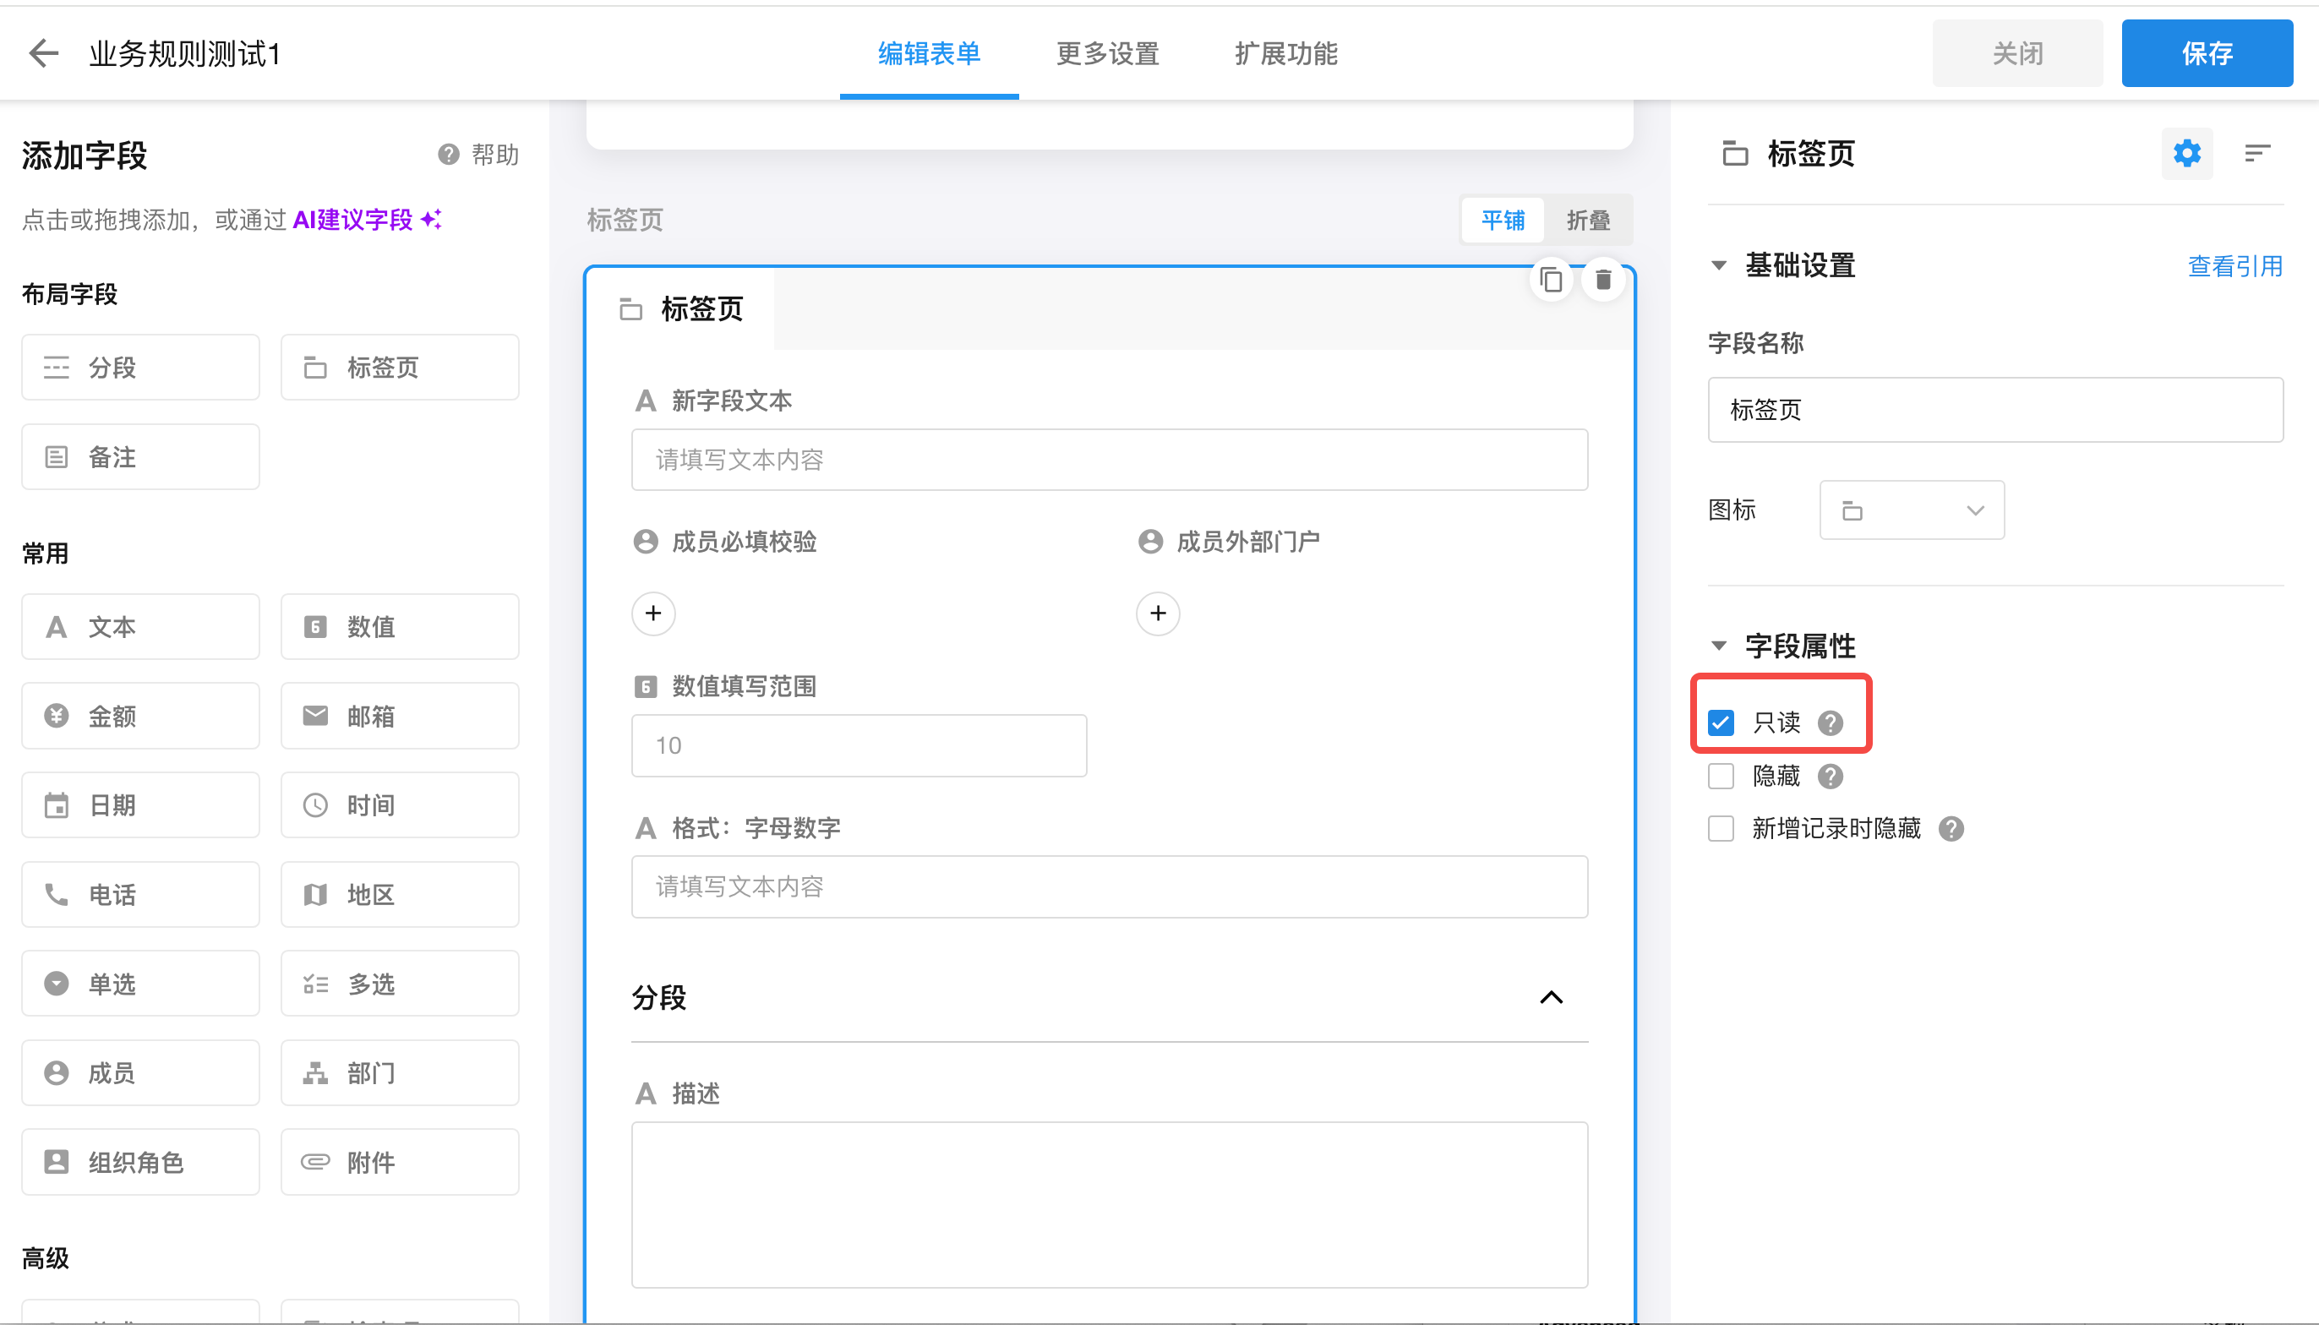This screenshot has height=1325, width=2319.
Task: Select the 标签页 tab in form canvas
Action: pos(682,309)
